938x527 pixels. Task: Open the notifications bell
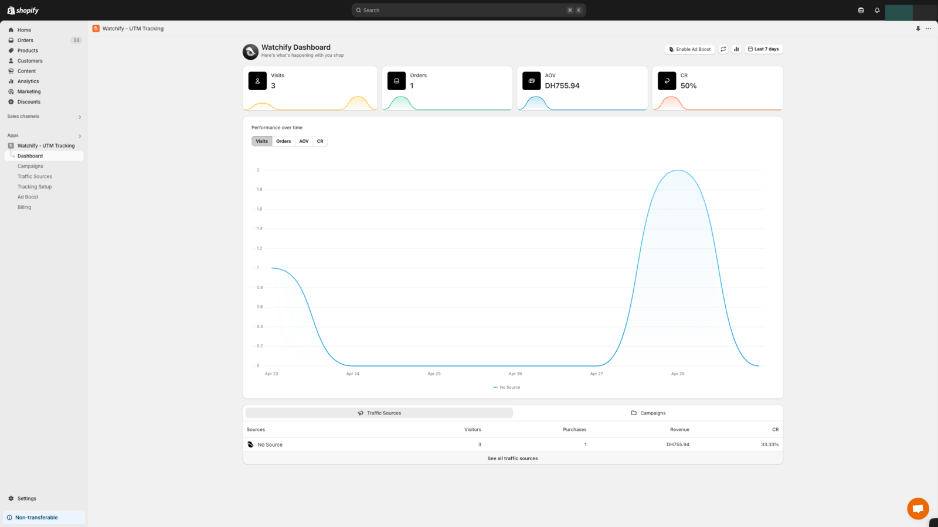point(877,11)
